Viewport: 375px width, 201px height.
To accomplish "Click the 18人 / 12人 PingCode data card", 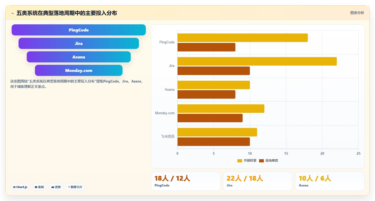I will pyautogui.click(x=186, y=181).
